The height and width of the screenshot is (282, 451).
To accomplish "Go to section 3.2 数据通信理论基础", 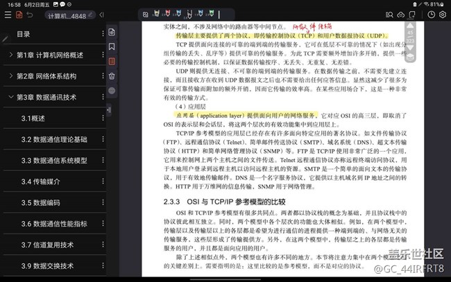I will (x=54, y=139).
